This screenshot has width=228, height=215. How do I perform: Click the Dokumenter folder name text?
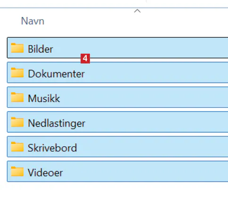[x=56, y=74]
